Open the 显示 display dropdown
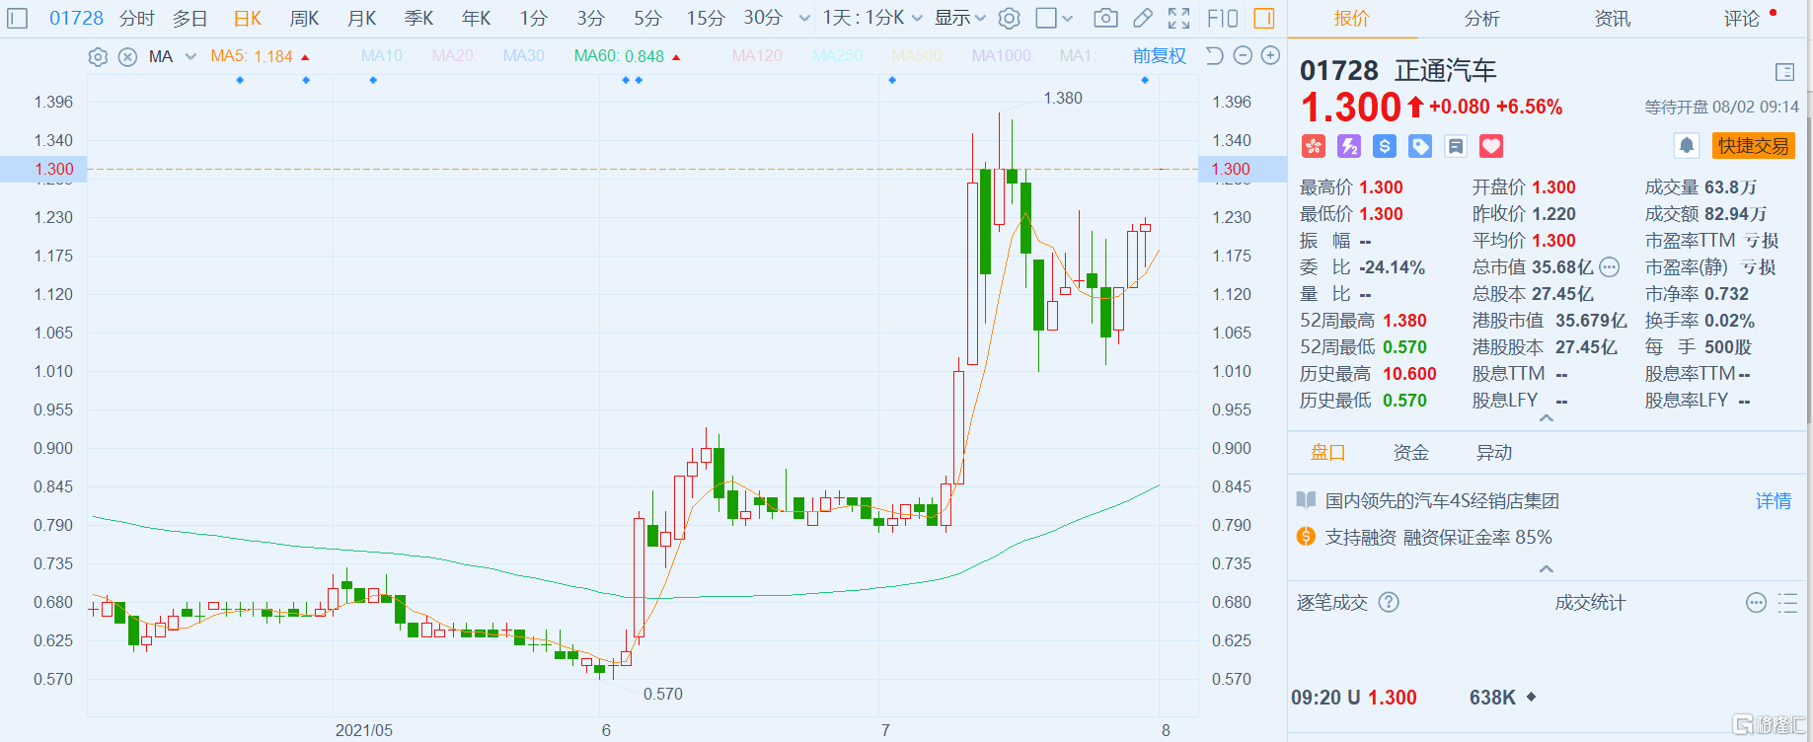The image size is (1813, 742). [959, 18]
